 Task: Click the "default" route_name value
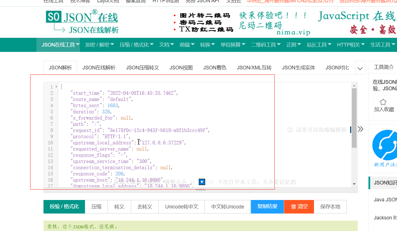[x=120, y=99]
